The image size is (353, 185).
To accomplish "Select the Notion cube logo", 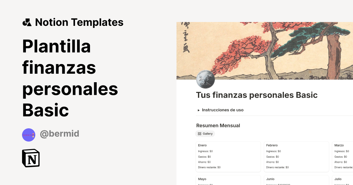I will point(31,158).
